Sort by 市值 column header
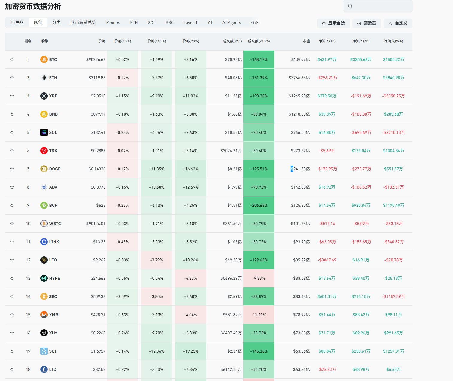 click(306, 41)
